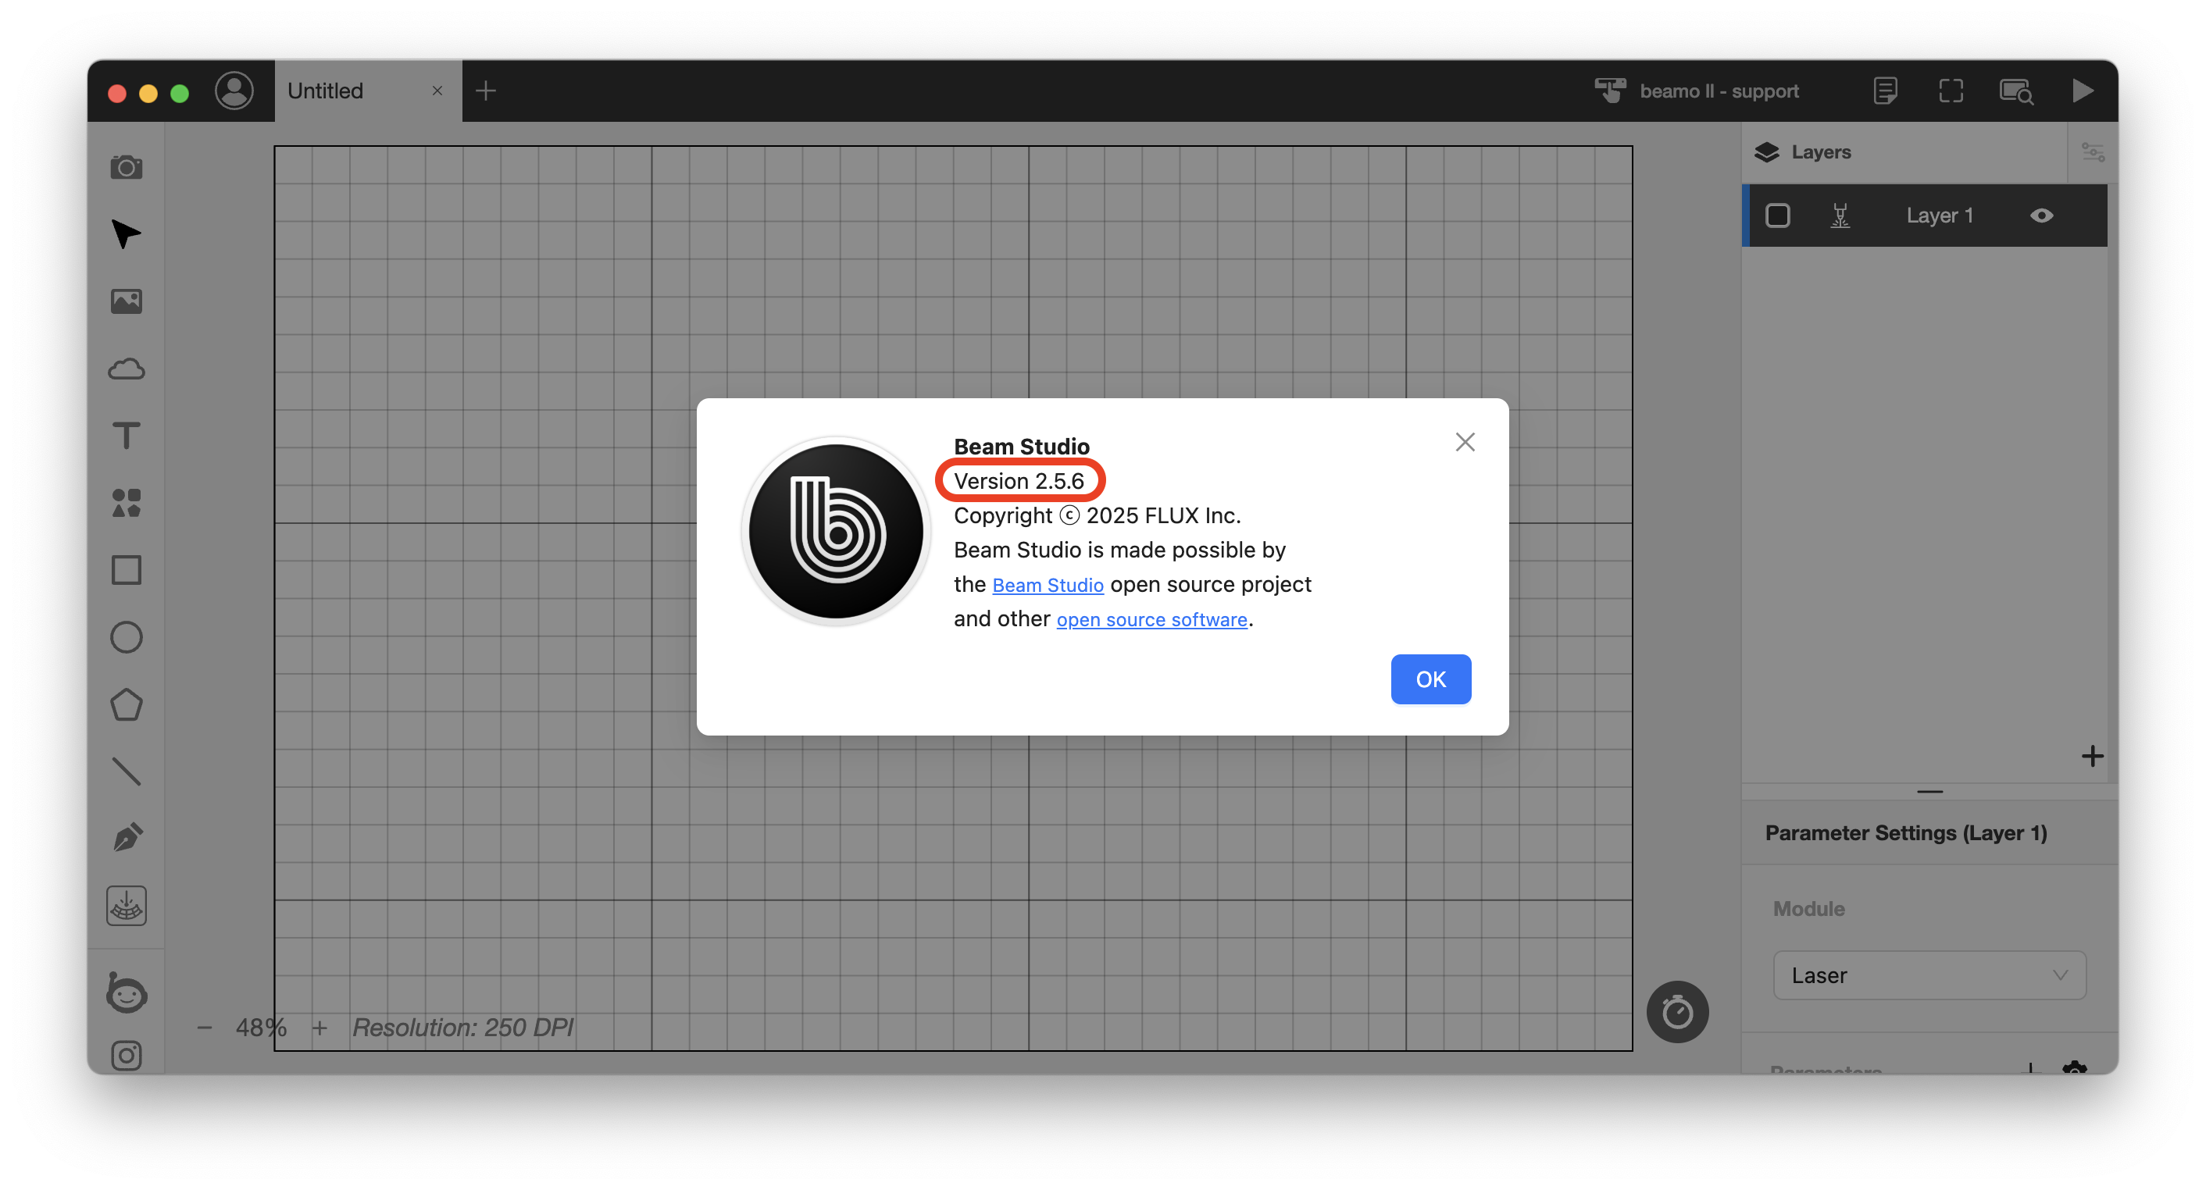Click the Beam Studio logo image
This screenshot has height=1190, width=2206.
835,531
